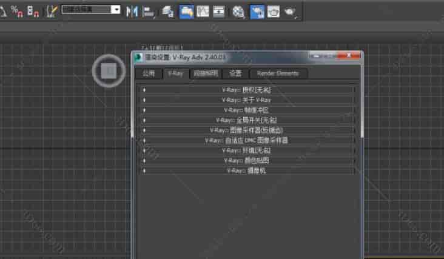Image resolution: width=444 pixels, height=259 pixels.
Task: Open the Rendered Frame Window
Action: [x=274, y=11]
